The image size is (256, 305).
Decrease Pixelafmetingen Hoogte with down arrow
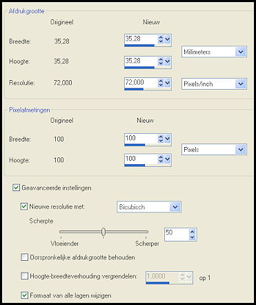(x=161, y=161)
